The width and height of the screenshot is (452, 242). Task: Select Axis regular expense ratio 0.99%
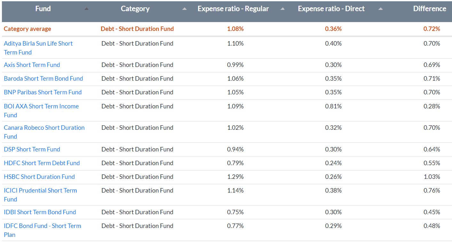point(235,65)
